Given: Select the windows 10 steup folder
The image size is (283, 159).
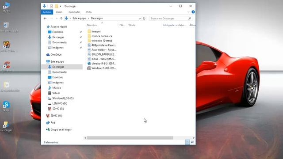Looking at the screenshot, I should point(102,41).
